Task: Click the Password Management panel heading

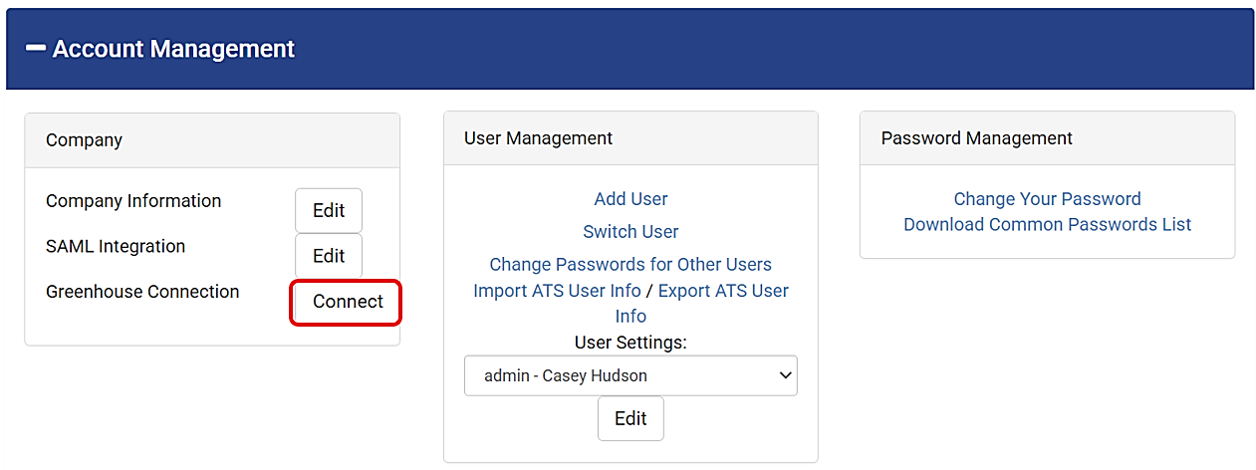Action: click(x=977, y=138)
